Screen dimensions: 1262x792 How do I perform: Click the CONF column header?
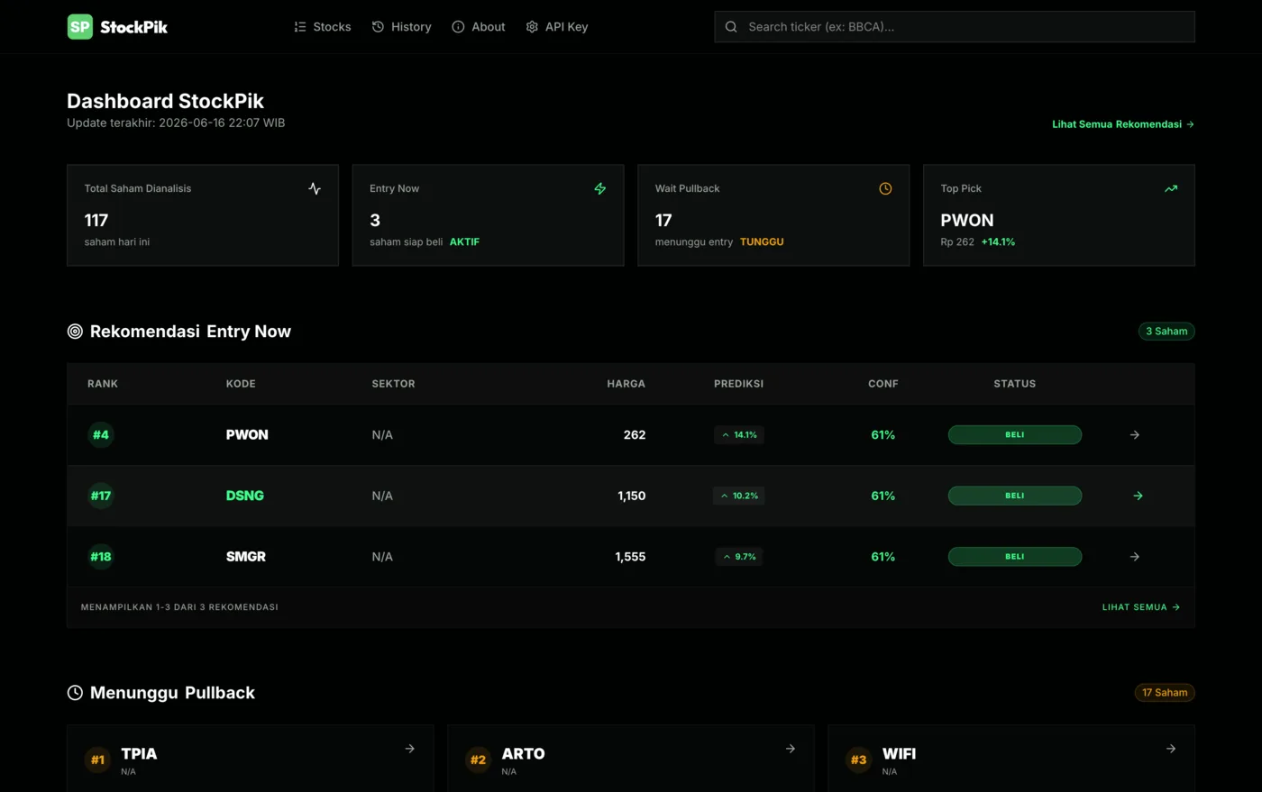[883, 384]
